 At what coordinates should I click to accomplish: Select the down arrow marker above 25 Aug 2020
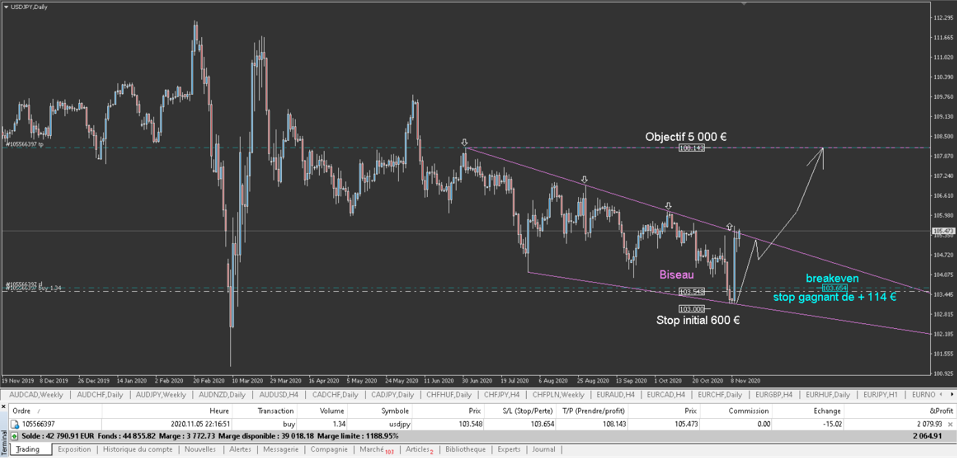pyautogui.click(x=584, y=179)
